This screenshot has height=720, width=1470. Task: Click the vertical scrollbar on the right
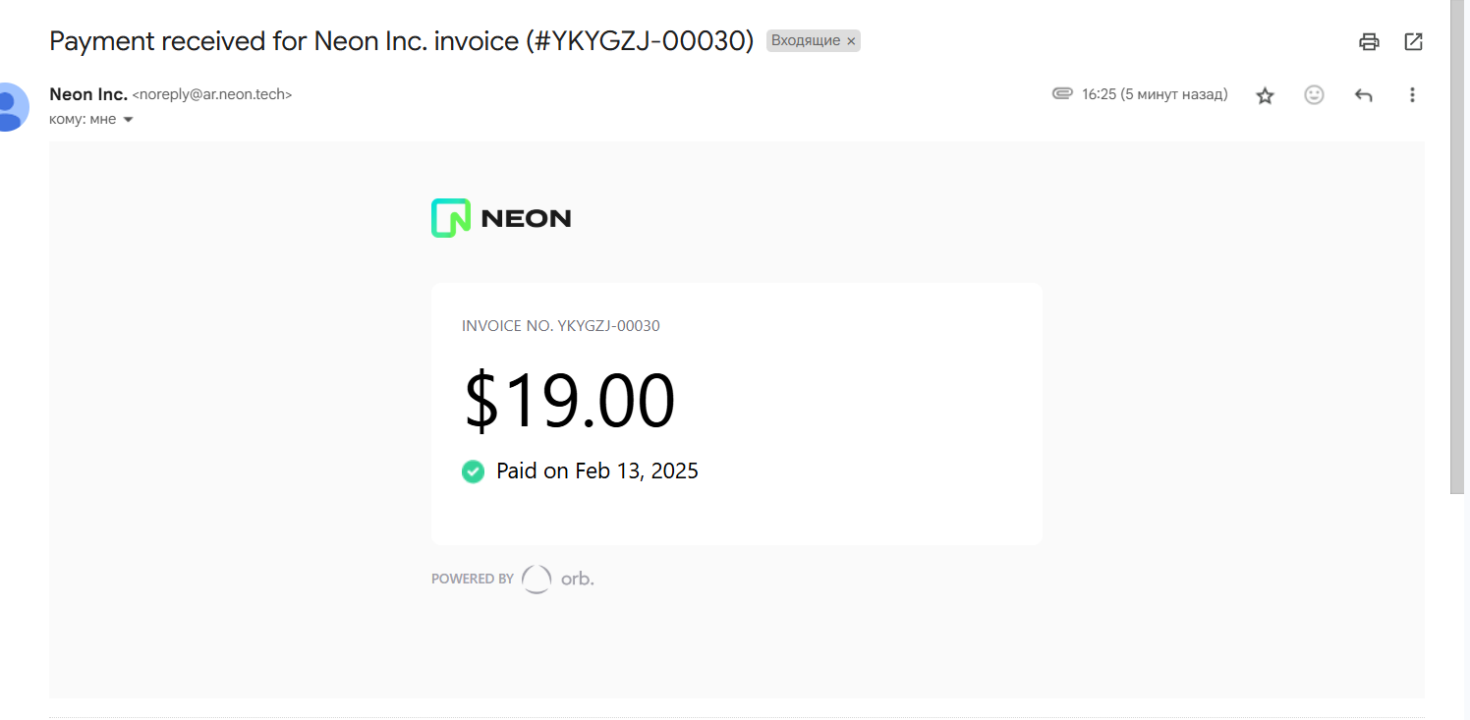click(x=1457, y=246)
